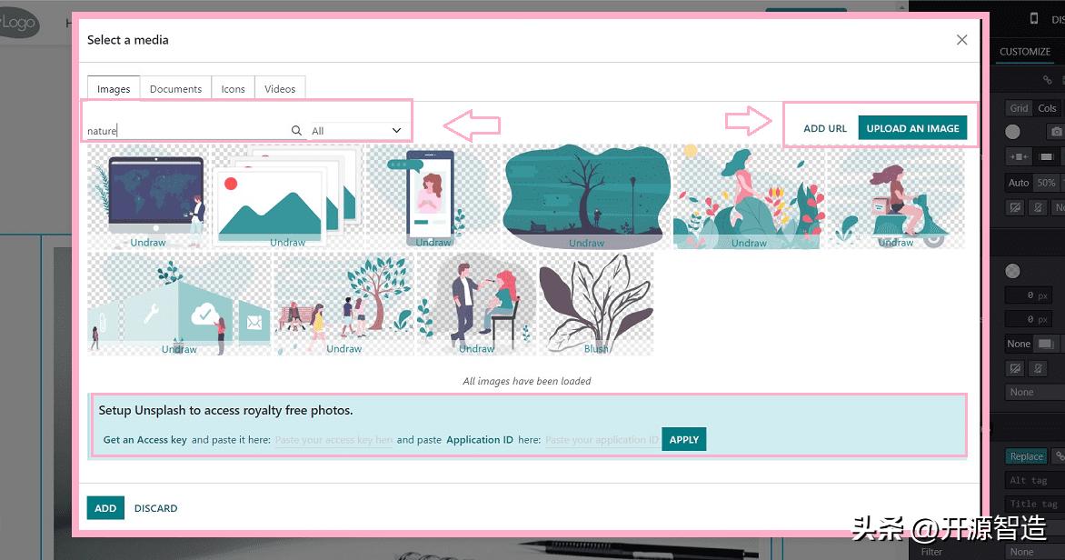The width and height of the screenshot is (1065, 560).
Task: Select the smartphone with woman illustration
Action: pyautogui.click(x=433, y=197)
